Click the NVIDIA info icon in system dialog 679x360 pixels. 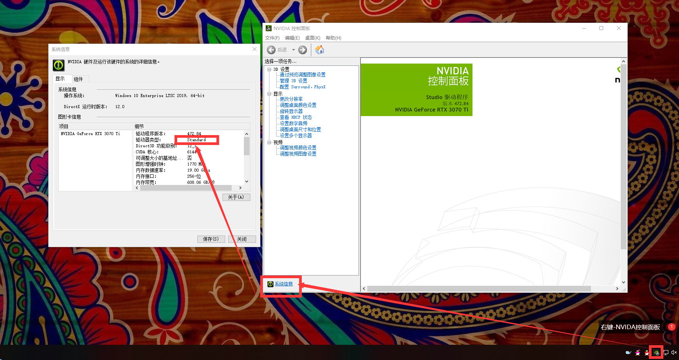pos(59,65)
